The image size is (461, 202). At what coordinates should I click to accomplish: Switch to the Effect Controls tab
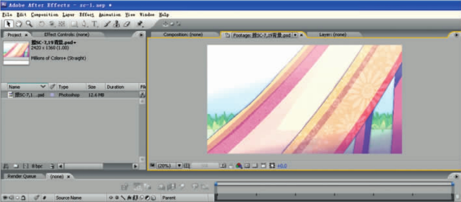coord(67,34)
